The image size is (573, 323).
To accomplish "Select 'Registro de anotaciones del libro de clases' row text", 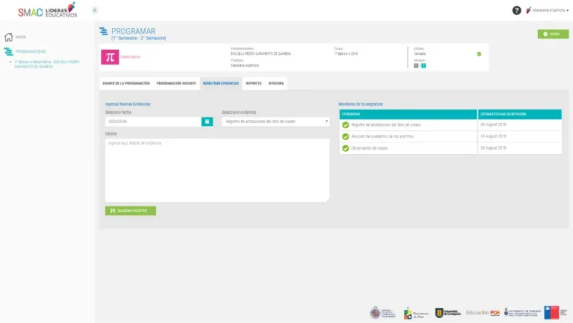I will click(x=386, y=125).
